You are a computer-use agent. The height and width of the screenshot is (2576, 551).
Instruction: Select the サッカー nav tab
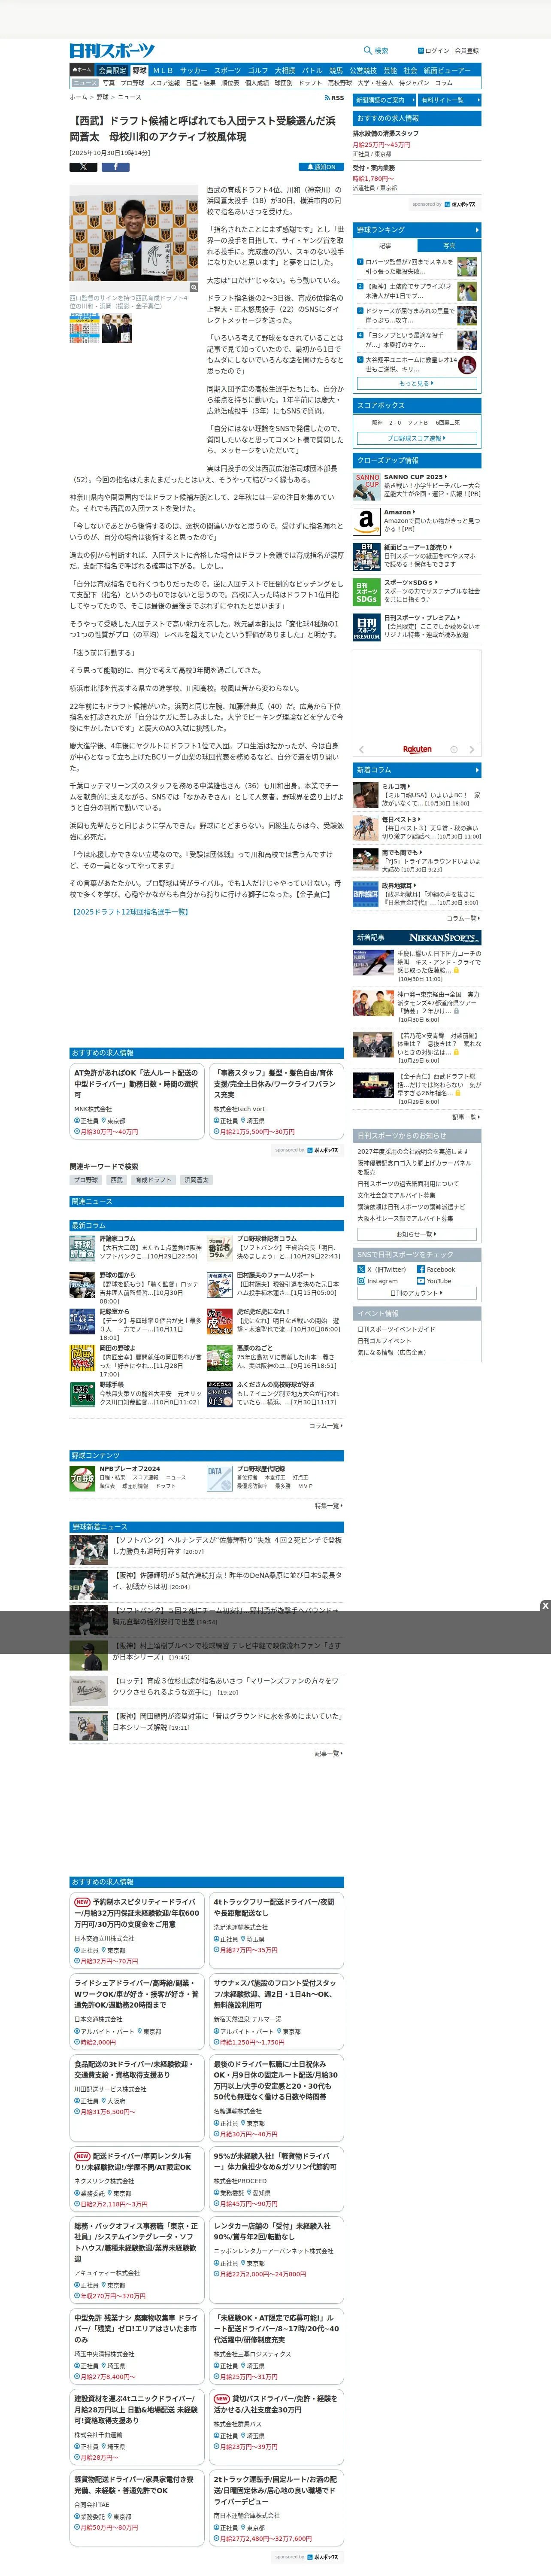193,70
